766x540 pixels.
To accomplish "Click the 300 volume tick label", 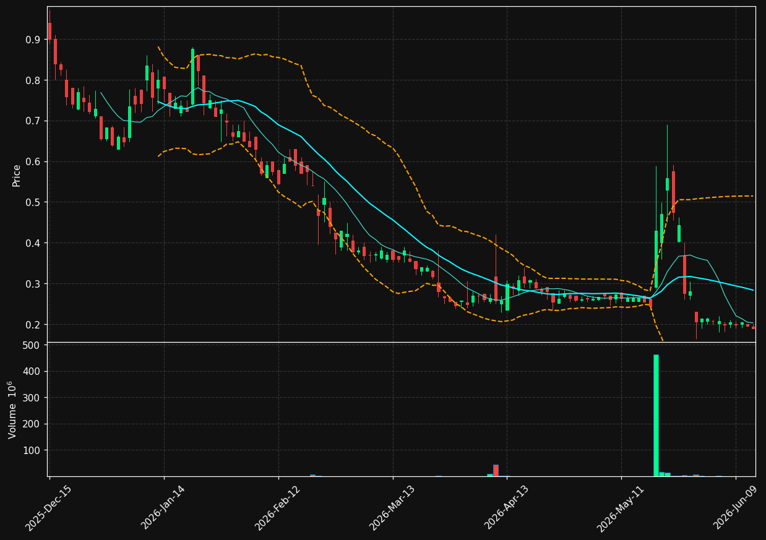I will point(32,398).
